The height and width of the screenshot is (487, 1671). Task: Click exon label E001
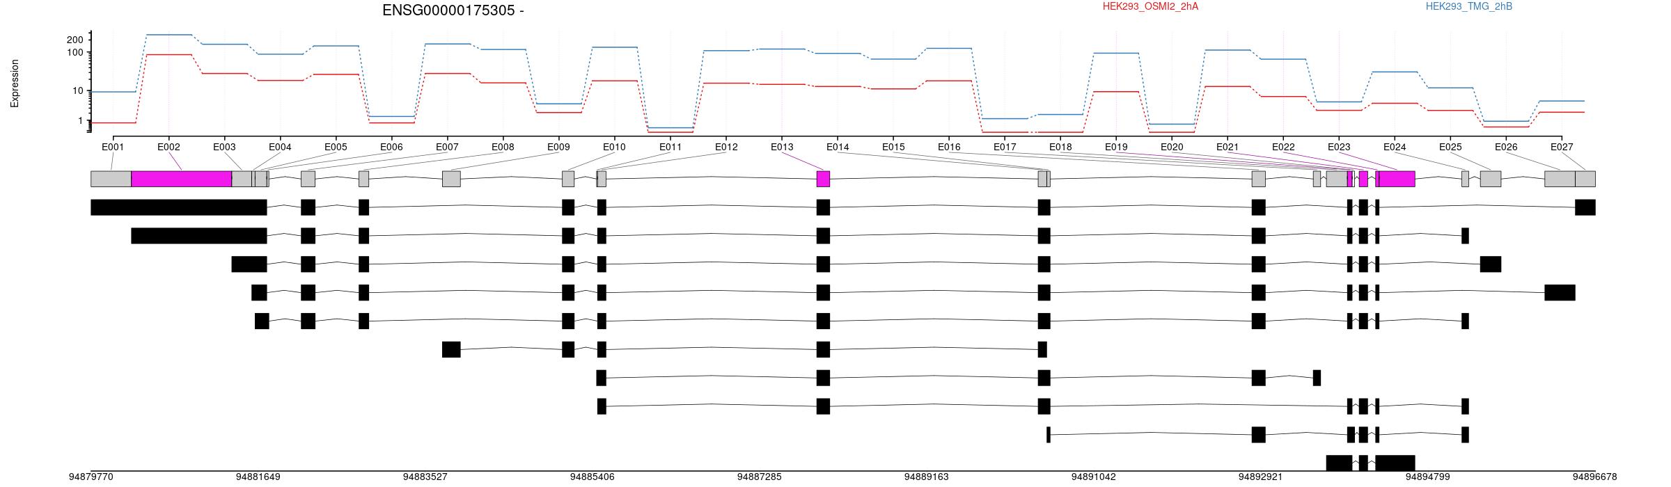click(113, 147)
